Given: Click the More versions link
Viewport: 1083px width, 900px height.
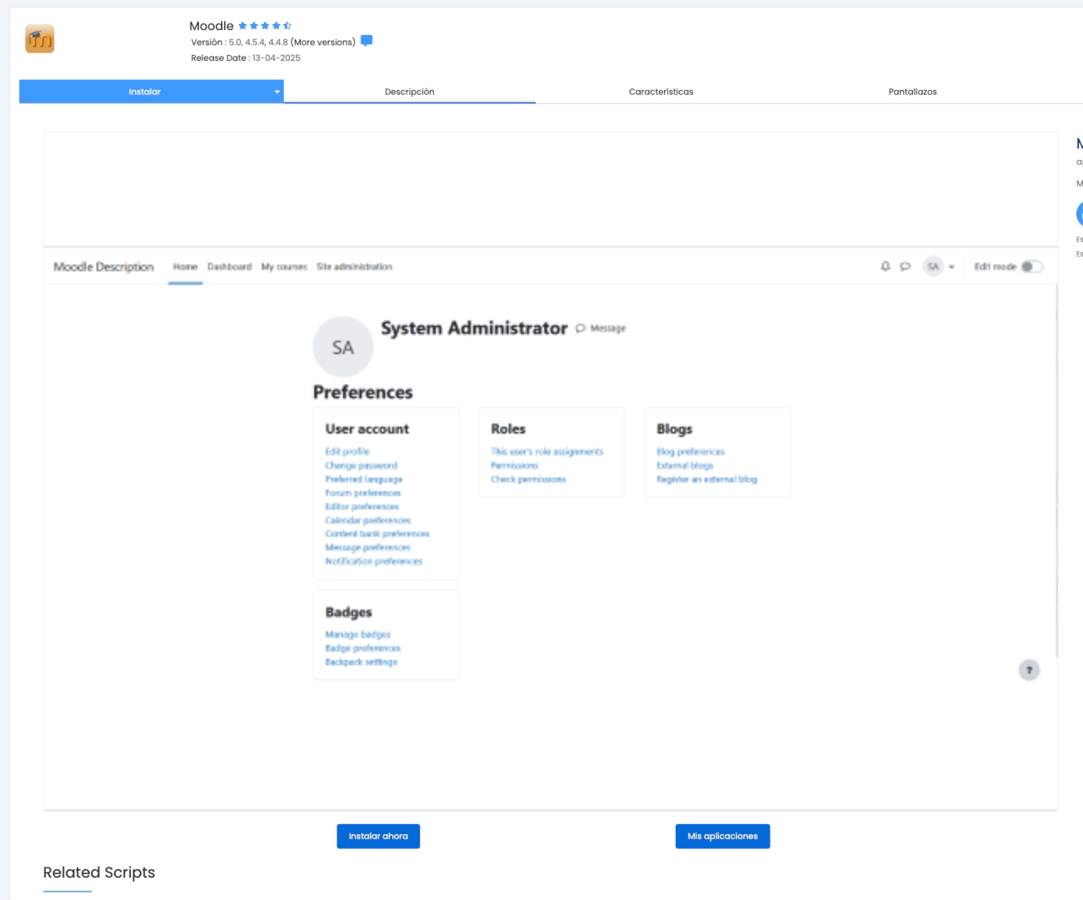Looking at the screenshot, I should point(323,42).
